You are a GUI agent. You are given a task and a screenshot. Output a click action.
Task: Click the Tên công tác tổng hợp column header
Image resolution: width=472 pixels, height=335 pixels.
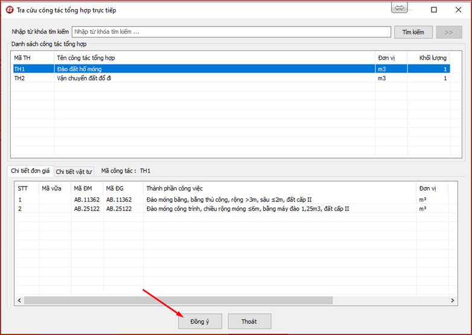(x=214, y=58)
